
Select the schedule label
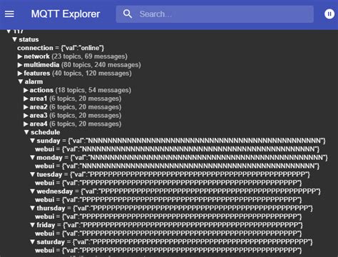46,132
